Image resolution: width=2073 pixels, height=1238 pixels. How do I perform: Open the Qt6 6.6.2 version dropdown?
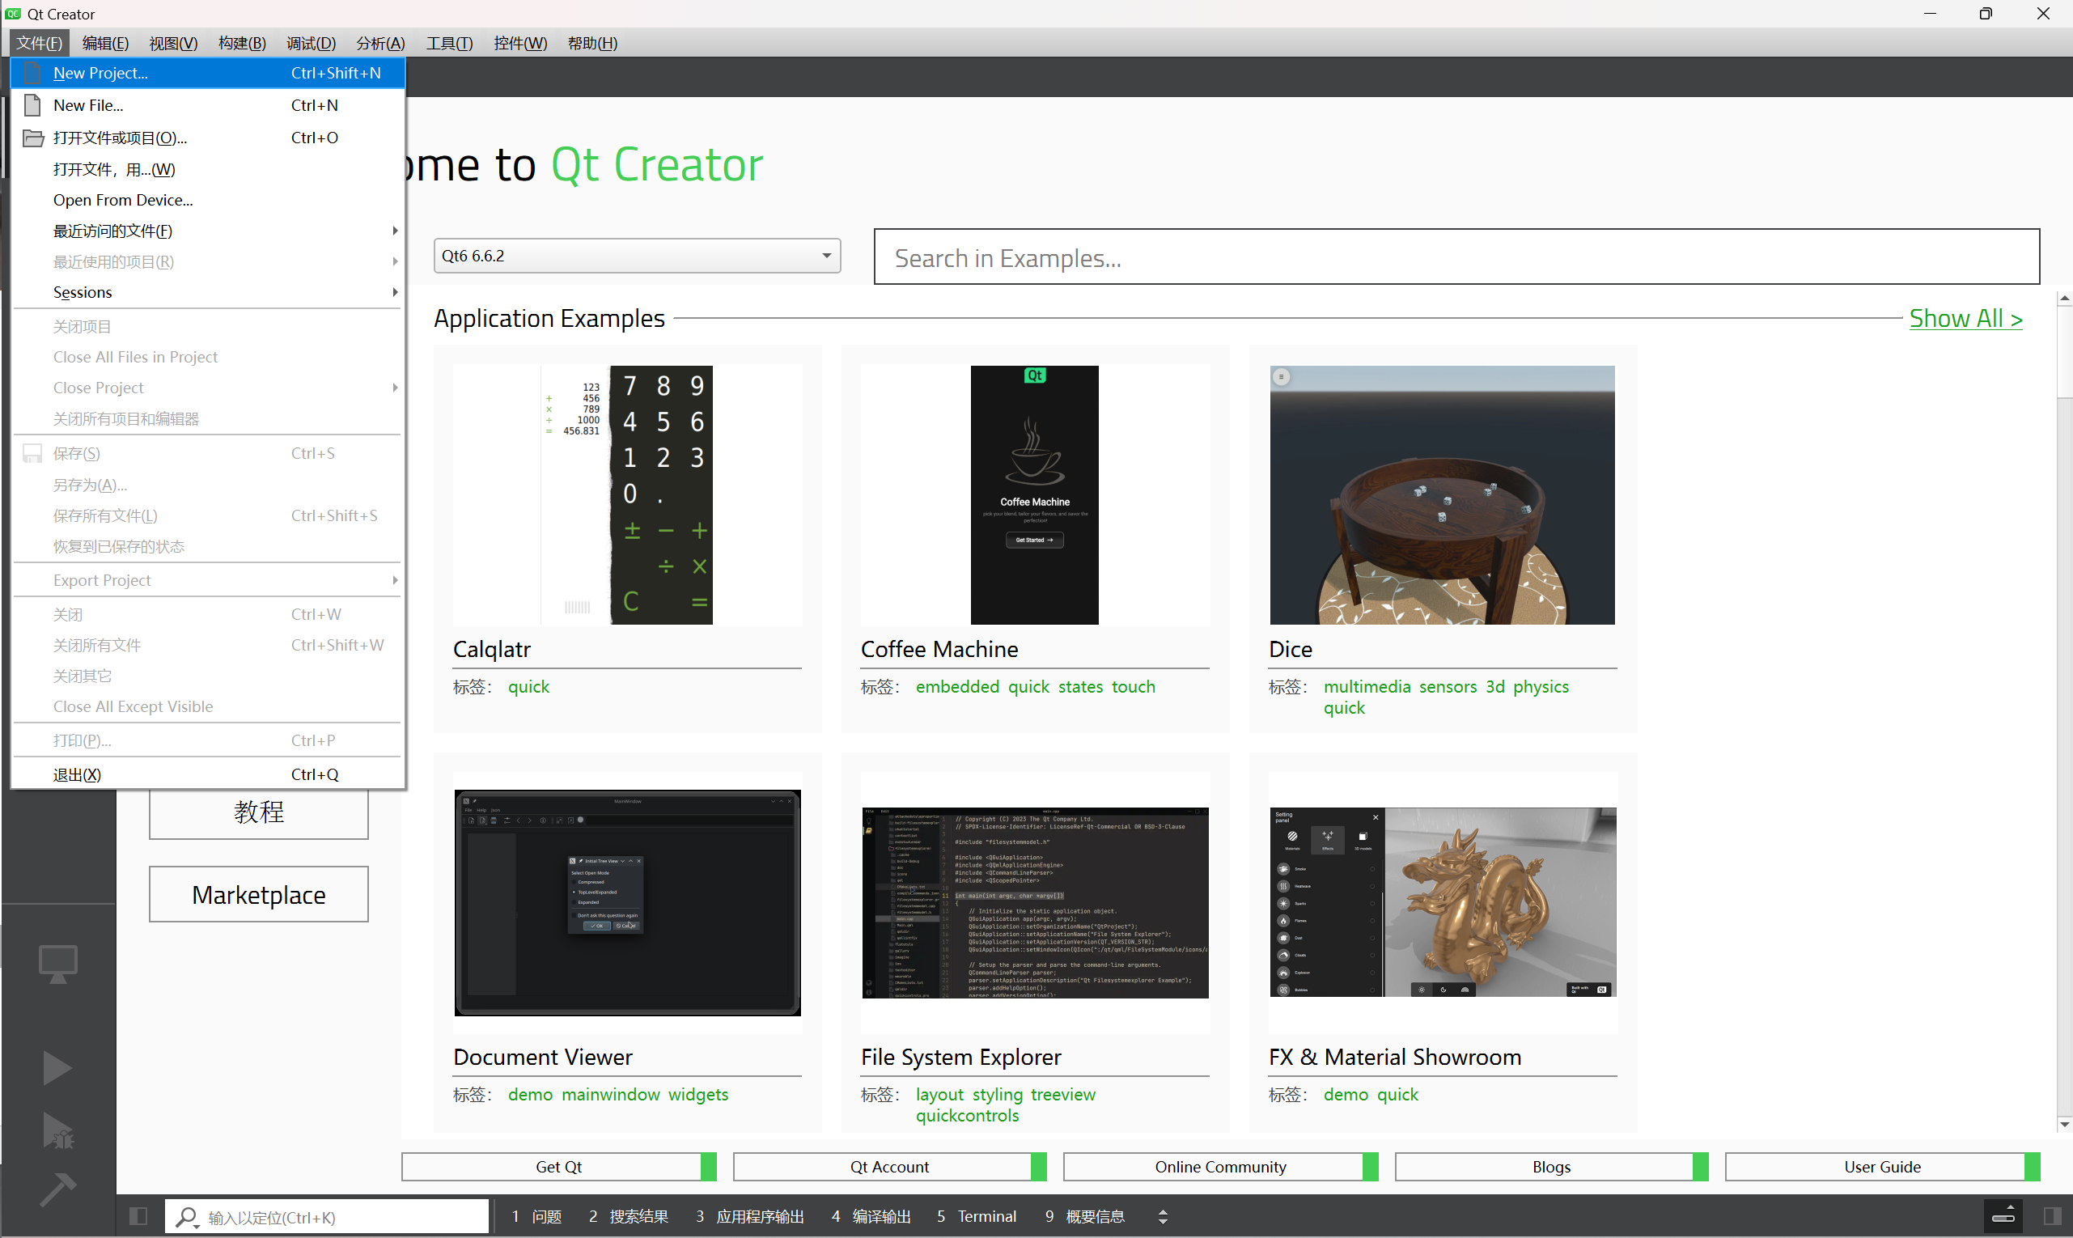[x=637, y=255]
